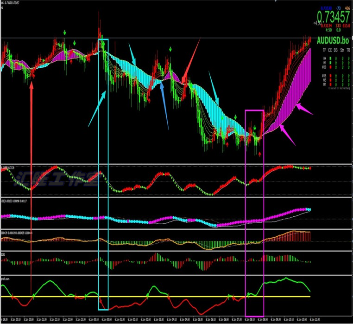Click the M15 row TR up arrow
The image size is (353, 324).
coord(348,76)
